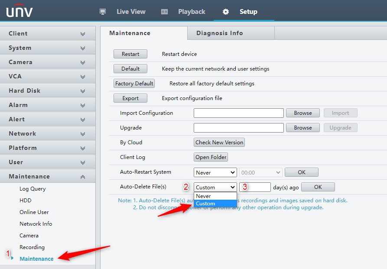This screenshot has width=387, height=269.
Task: Open the Auto-Restart time dropdown 00:00
Action: click(260, 172)
